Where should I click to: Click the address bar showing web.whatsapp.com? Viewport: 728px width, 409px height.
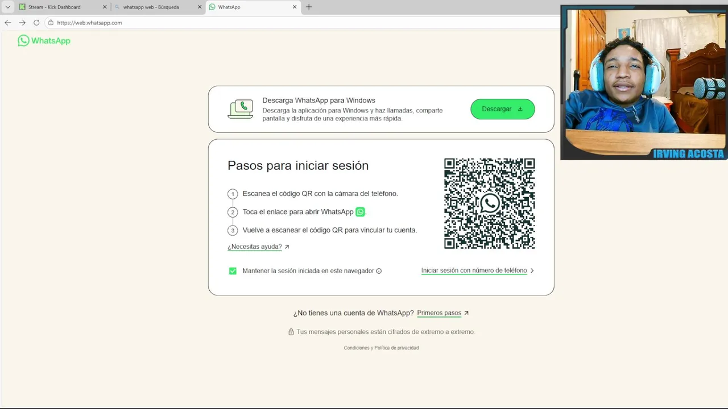[301, 23]
